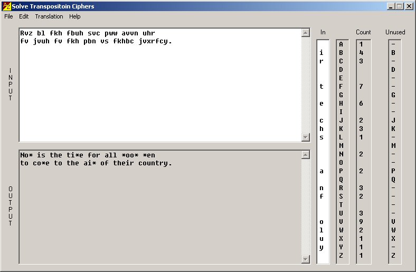
Task: Click the up arrow of the output box scrollbar
Action: click(x=306, y=155)
